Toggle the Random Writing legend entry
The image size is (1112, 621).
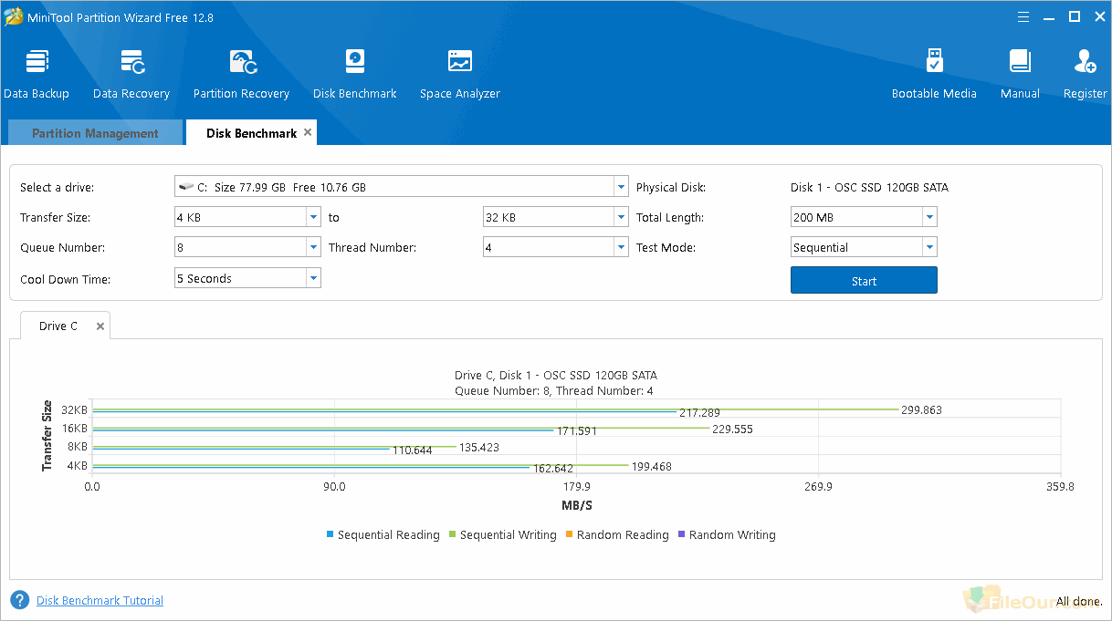point(731,535)
